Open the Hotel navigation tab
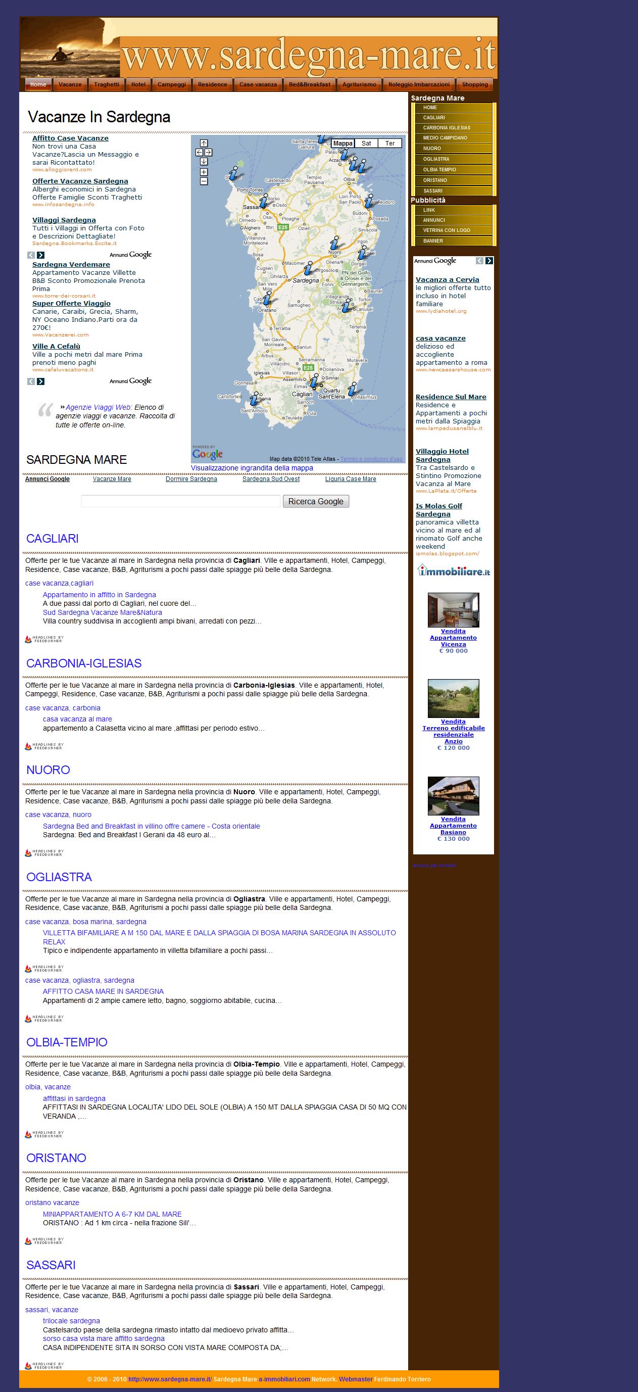Screen dimensions: 638x1392 coord(138,84)
